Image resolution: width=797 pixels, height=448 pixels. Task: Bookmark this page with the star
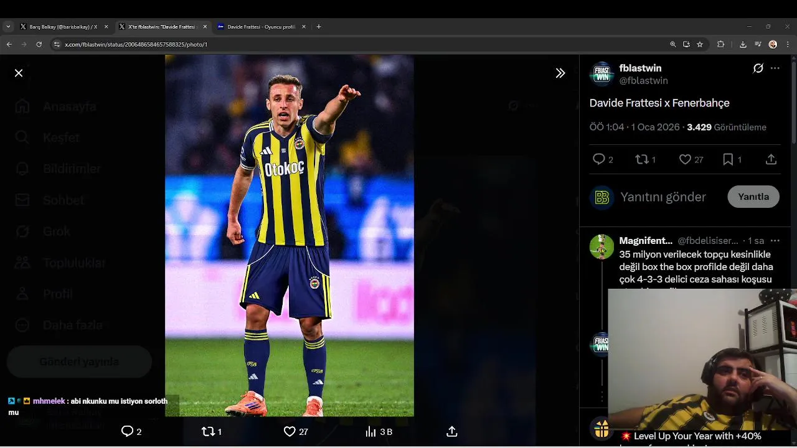(x=700, y=44)
